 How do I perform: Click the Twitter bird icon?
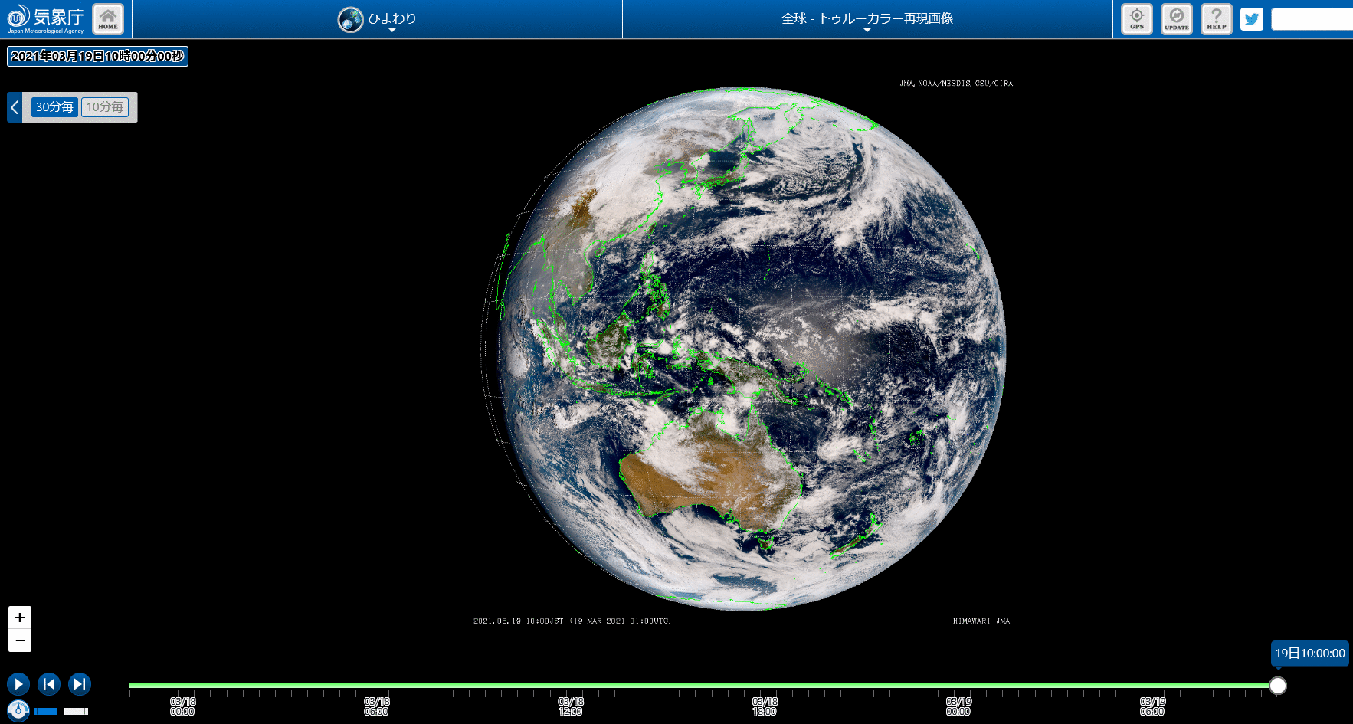pos(1251,19)
